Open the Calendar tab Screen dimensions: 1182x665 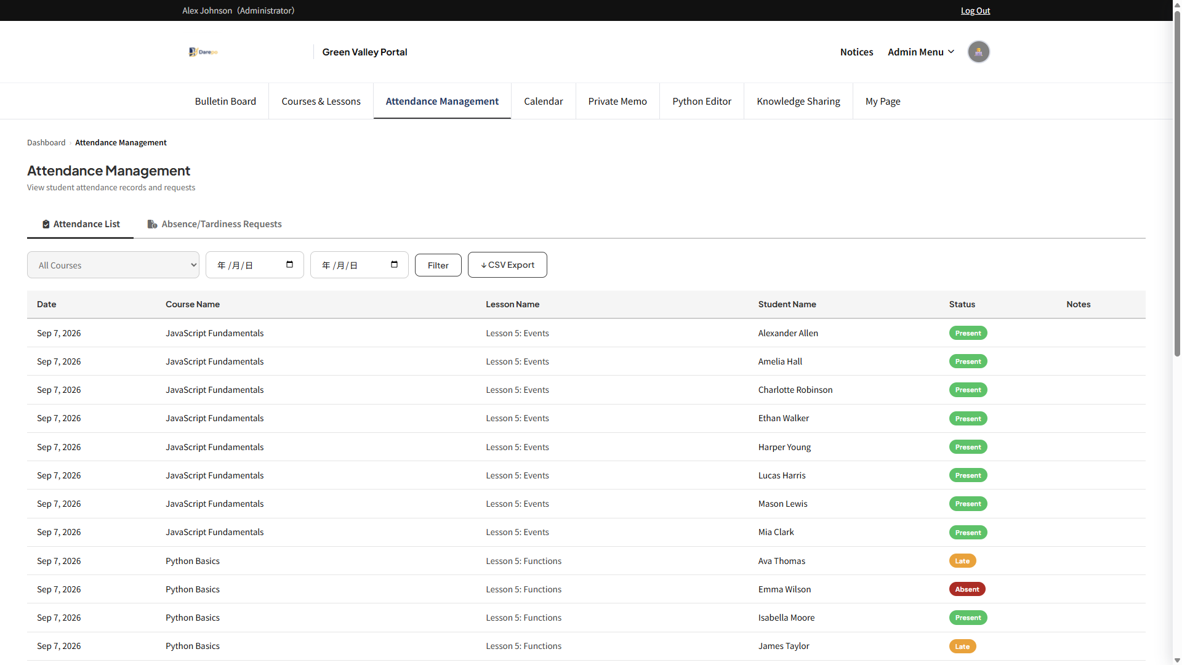point(543,101)
